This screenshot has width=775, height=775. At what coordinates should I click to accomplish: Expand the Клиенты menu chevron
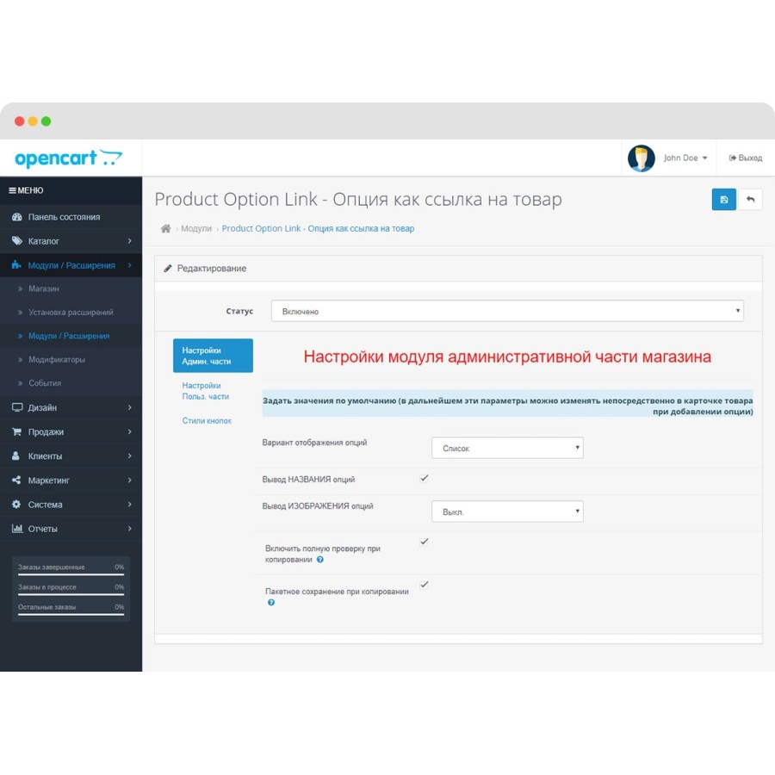pyautogui.click(x=129, y=456)
